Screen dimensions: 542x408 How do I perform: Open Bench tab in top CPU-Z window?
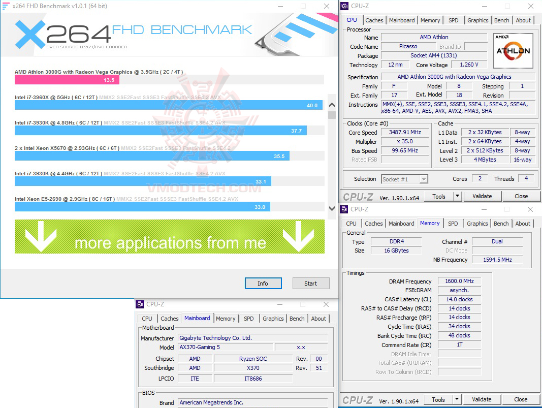click(x=501, y=20)
